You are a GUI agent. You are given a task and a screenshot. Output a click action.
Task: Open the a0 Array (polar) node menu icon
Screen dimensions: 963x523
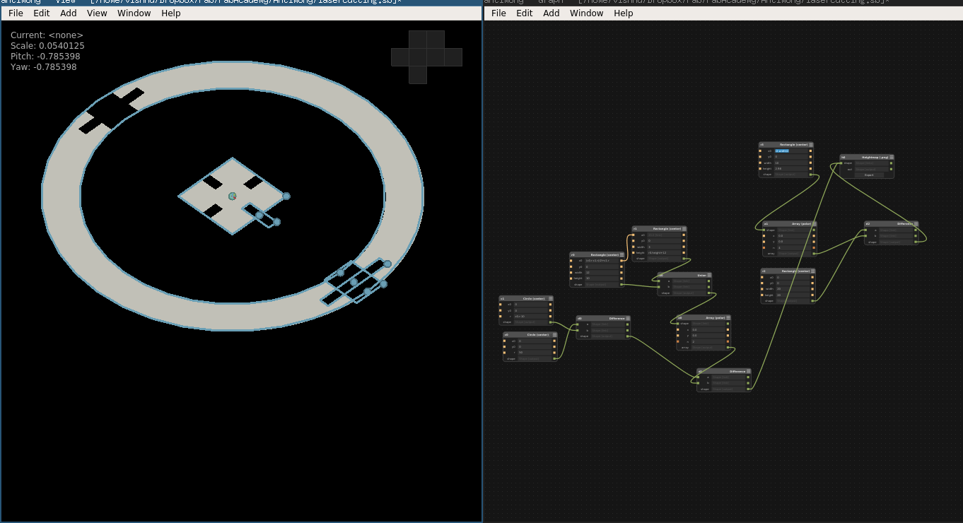click(728, 318)
